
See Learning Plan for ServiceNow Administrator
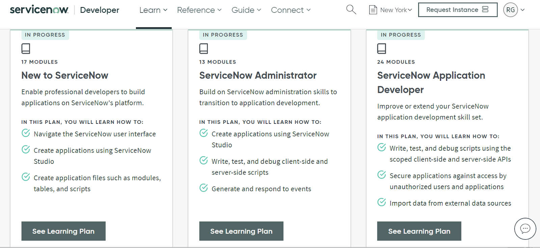[x=241, y=231]
